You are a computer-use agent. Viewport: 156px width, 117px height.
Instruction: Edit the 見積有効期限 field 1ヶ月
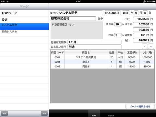94,42
